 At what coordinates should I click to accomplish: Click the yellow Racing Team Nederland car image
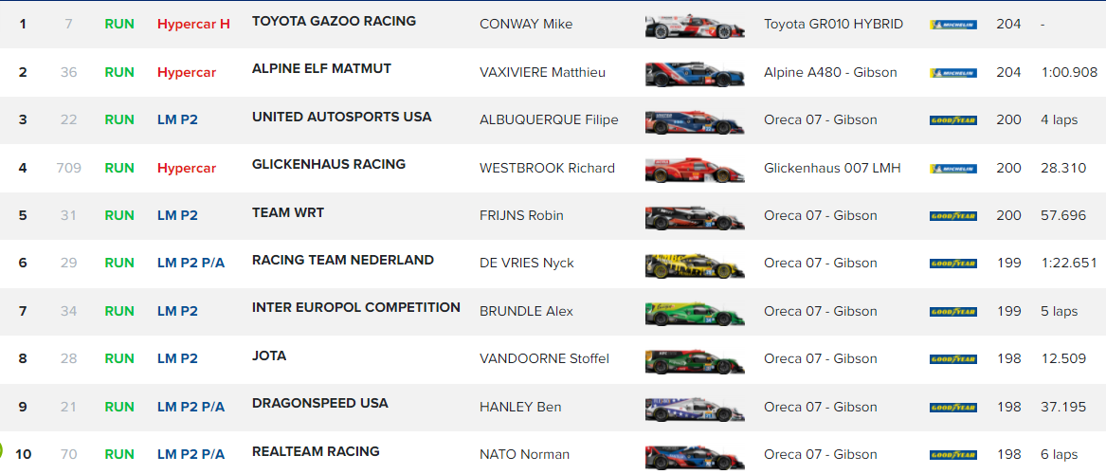(x=695, y=264)
